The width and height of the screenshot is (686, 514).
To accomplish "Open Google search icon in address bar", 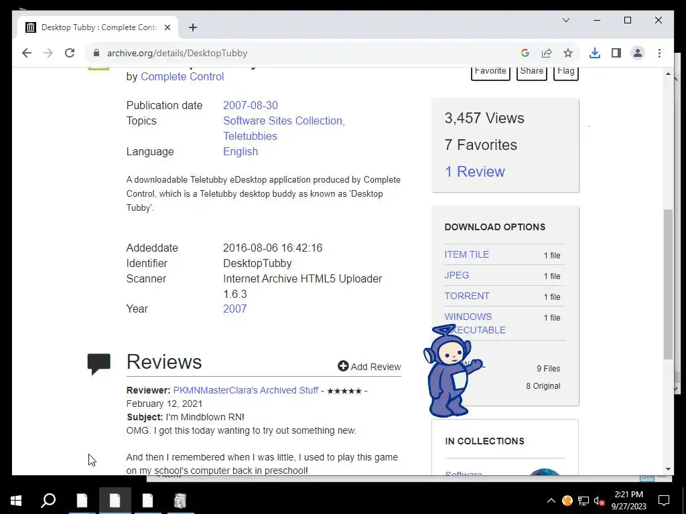I will (x=525, y=53).
